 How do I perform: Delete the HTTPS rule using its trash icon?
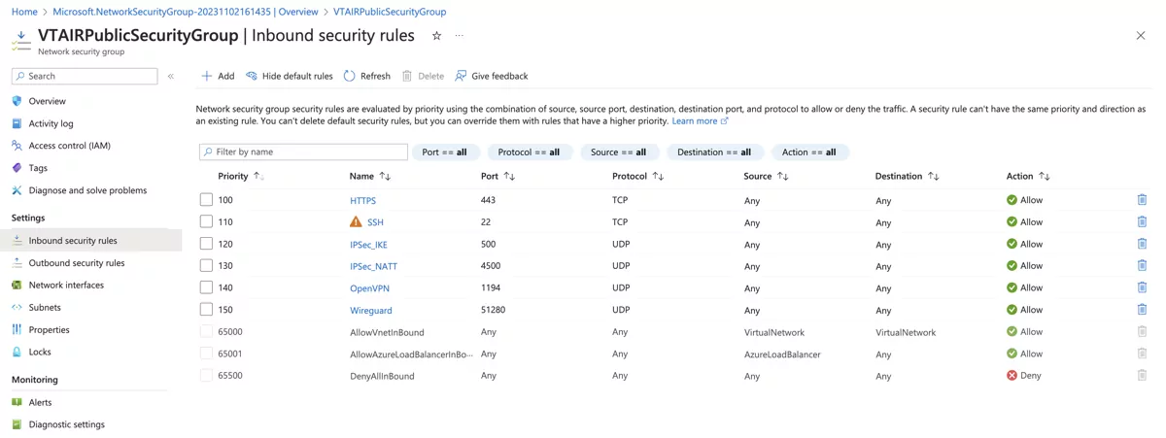(1142, 200)
